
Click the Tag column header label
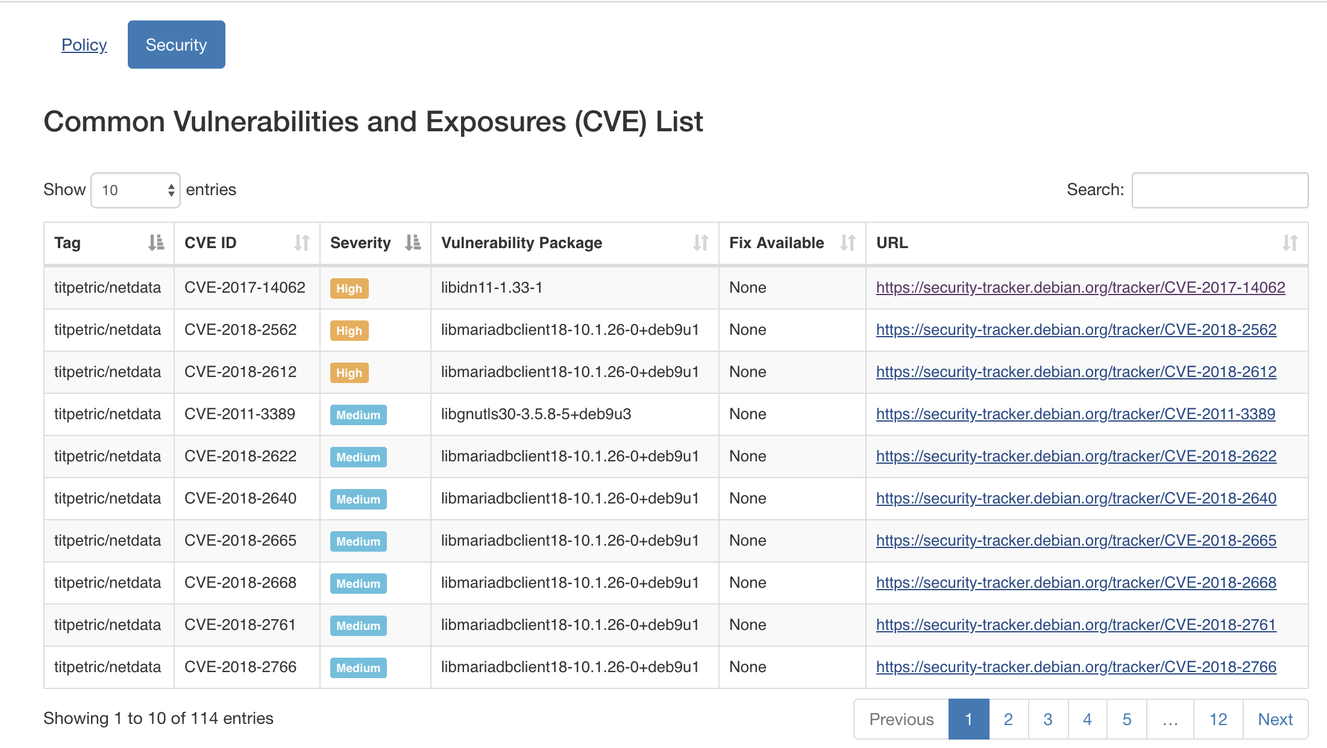[x=67, y=243]
